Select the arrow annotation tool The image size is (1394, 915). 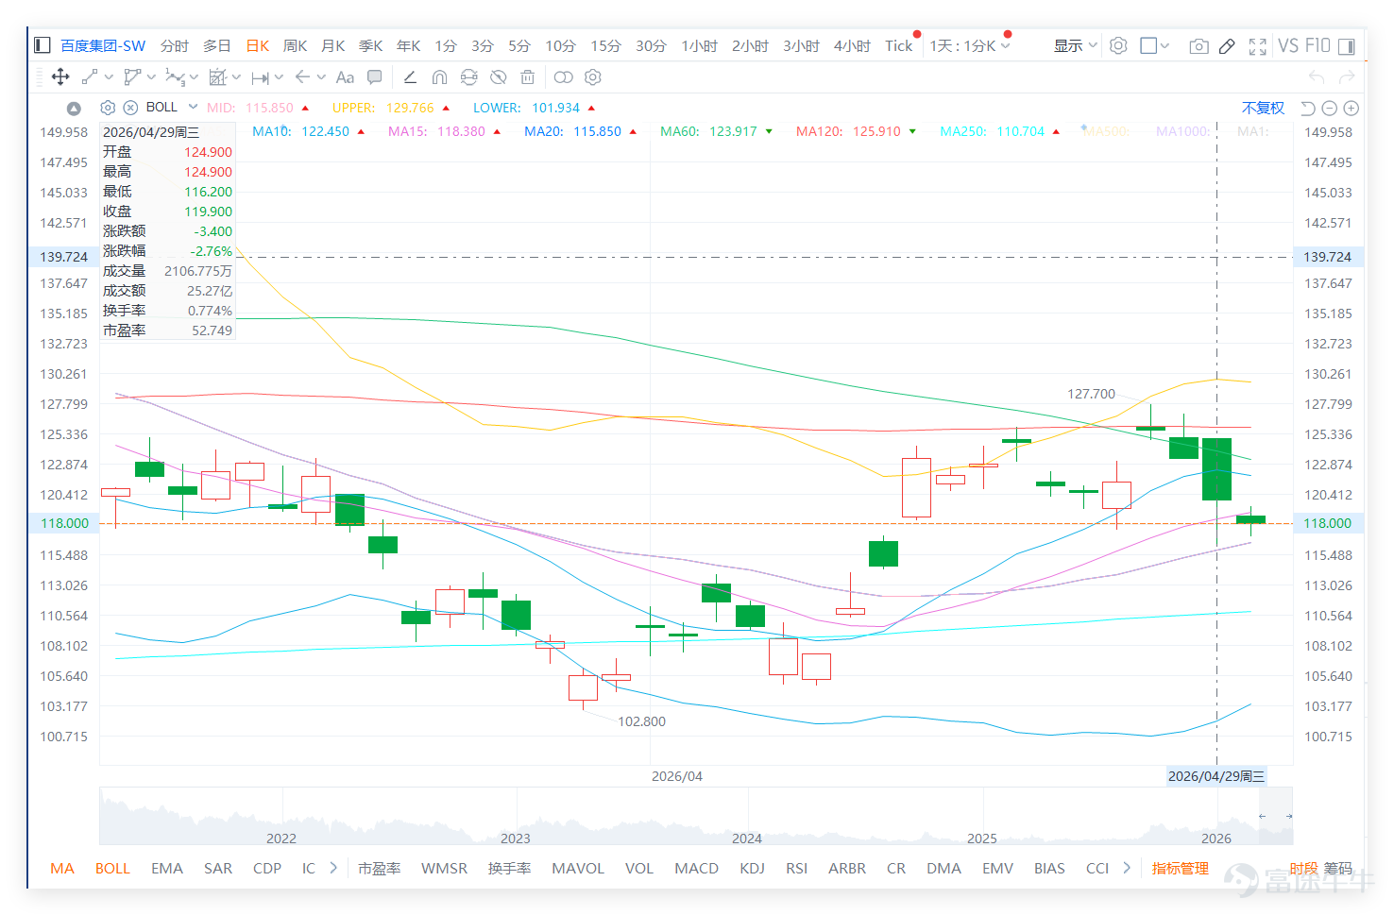[302, 77]
